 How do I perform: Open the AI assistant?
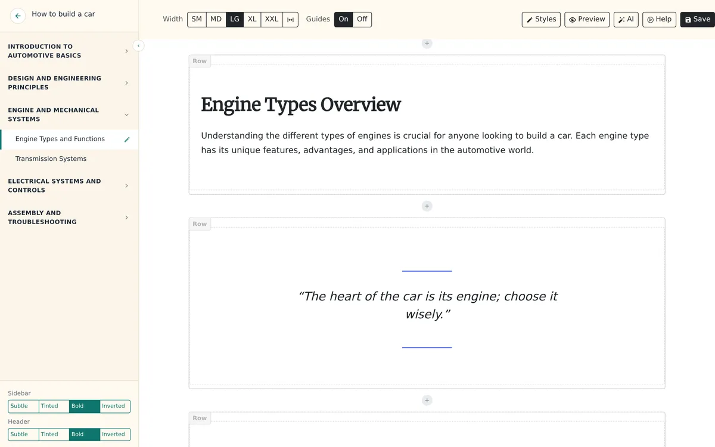coord(626,20)
